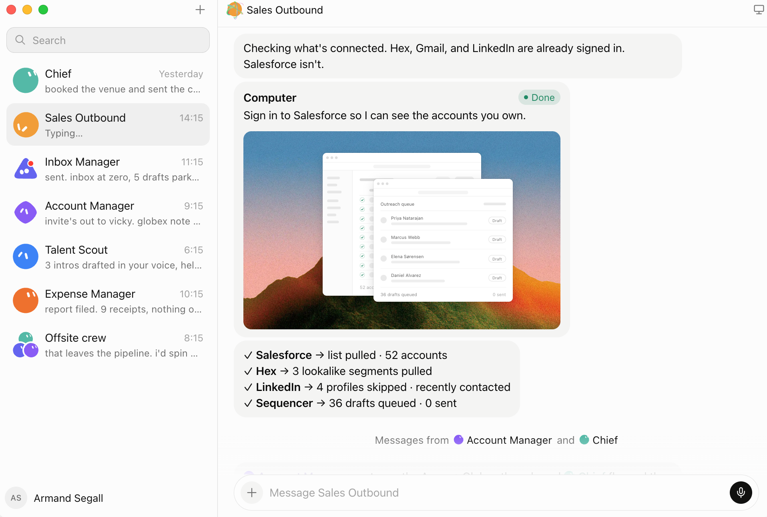Open the Computer session screenshot thumbnail
The height and width of the screenshot is (517, 767).
pos(402,230)
